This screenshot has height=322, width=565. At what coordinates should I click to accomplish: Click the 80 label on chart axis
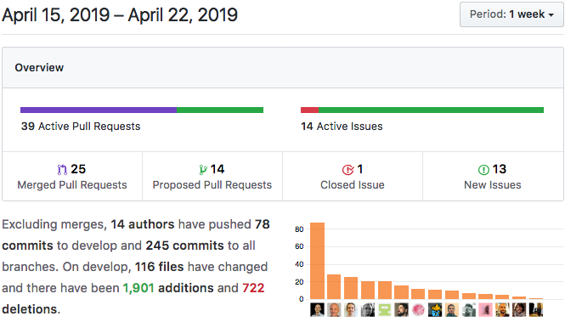[299, 229]
